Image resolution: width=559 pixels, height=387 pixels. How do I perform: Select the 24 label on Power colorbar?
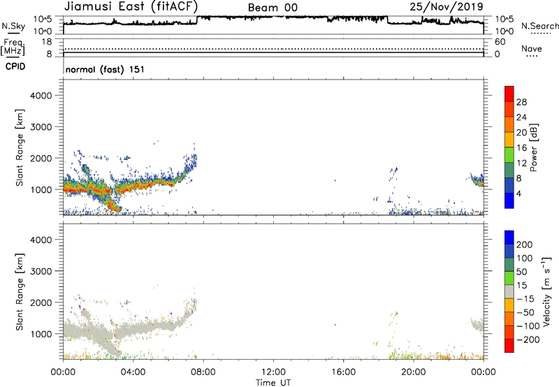(521, 117)
